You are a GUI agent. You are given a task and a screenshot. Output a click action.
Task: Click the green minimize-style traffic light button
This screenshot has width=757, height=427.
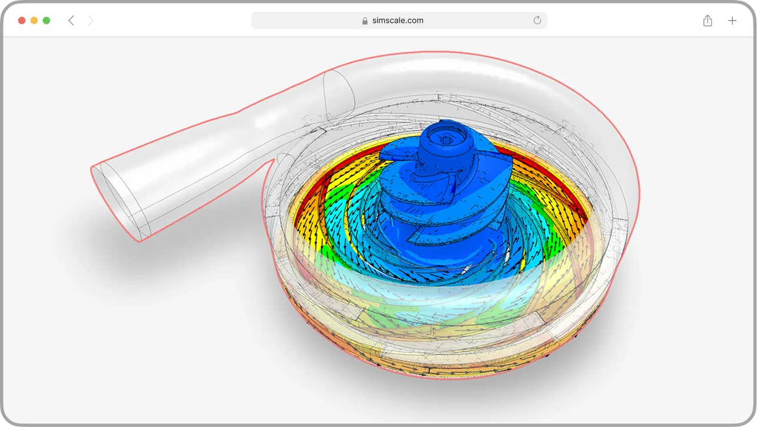point(47,19)
